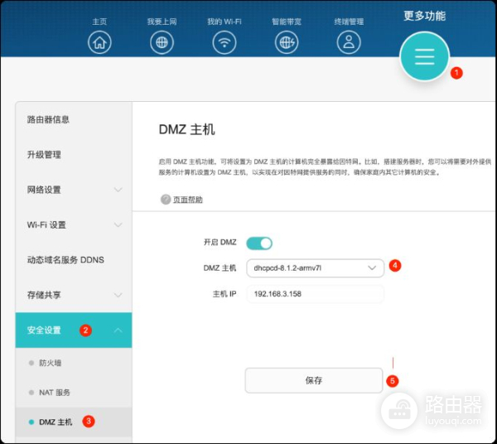Open the internet access globe icon

click(162, 42)
